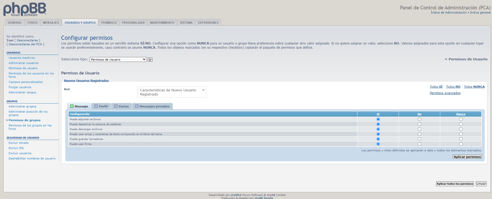
Task: Switch to the PERMISOS tab
Action: [109, 23]
